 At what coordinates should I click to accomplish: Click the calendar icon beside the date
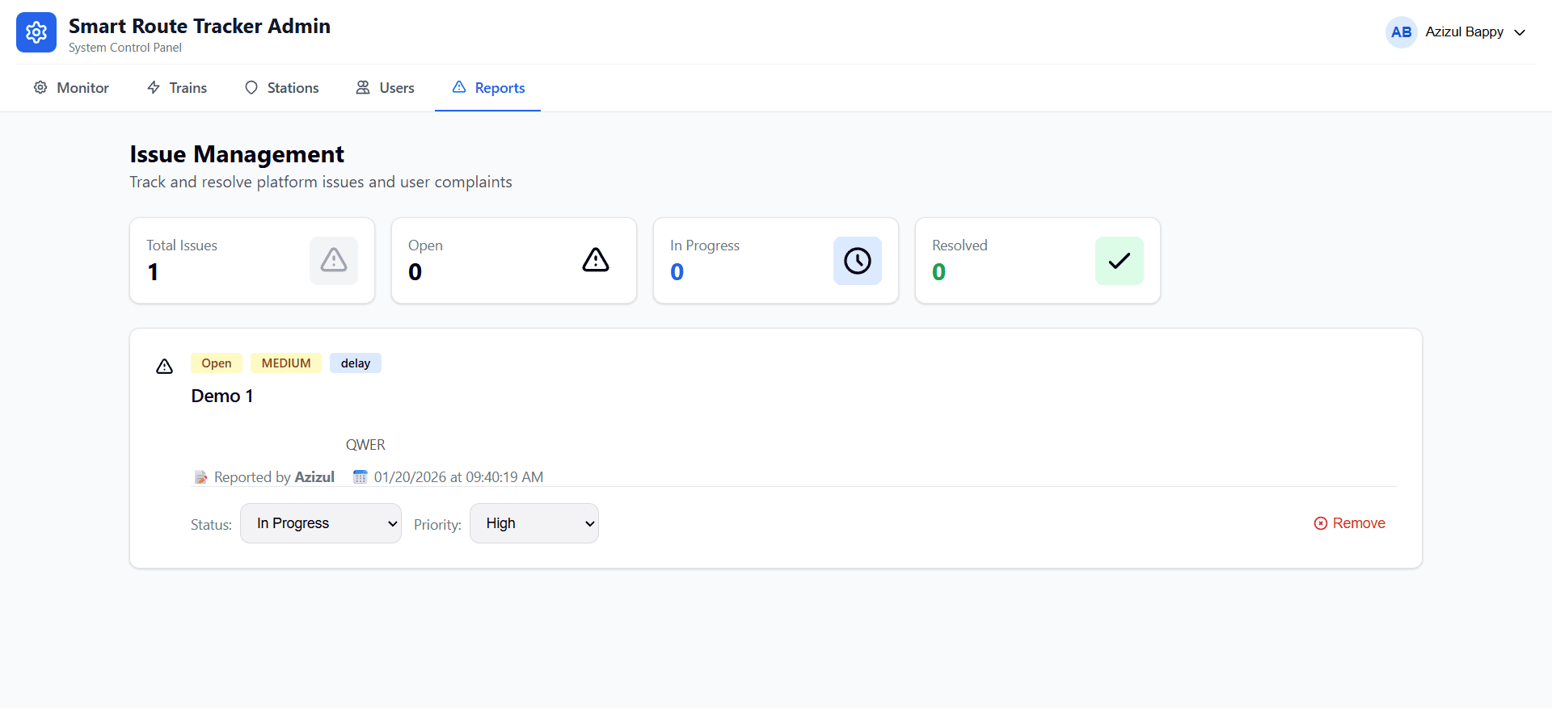tap(361, 477)
